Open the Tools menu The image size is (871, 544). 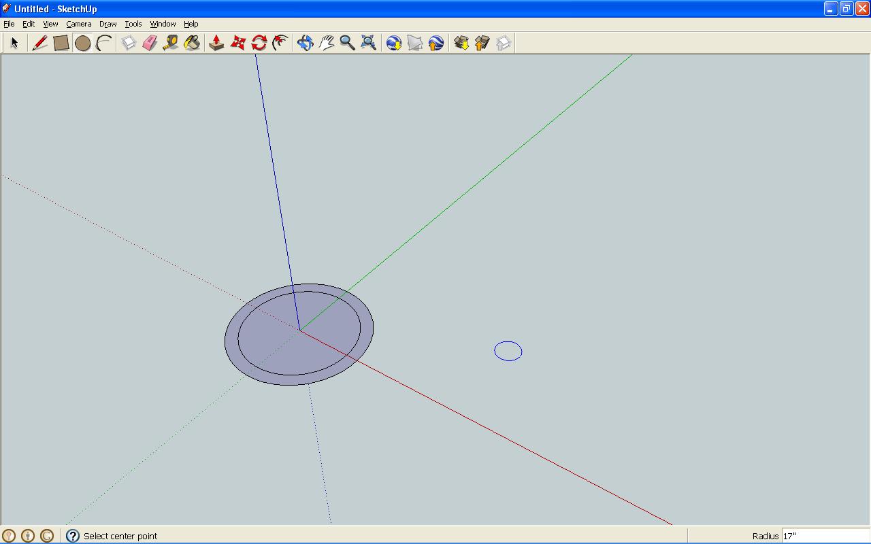133,24
